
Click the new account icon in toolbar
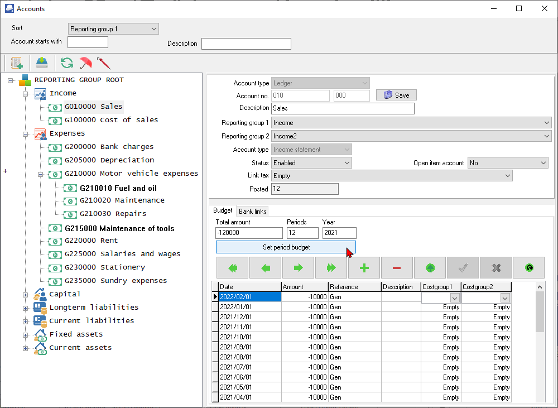17,63
